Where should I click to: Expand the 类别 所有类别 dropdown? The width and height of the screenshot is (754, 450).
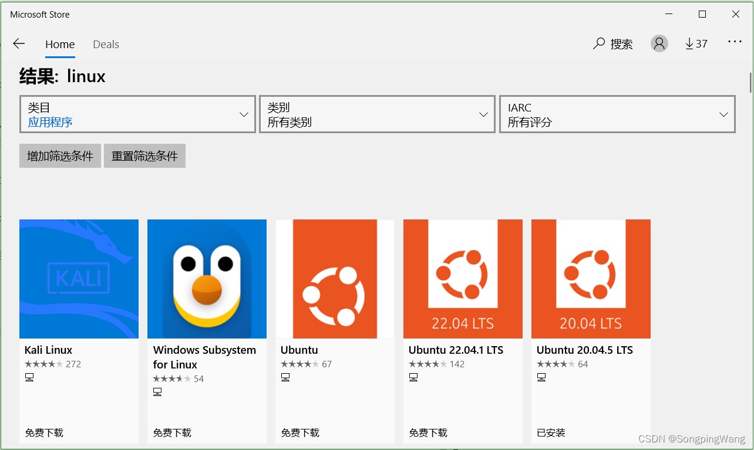377,114
